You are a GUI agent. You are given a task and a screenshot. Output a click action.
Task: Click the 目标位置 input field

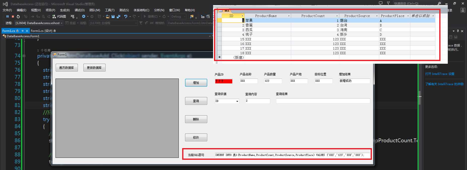click(323, 81)
